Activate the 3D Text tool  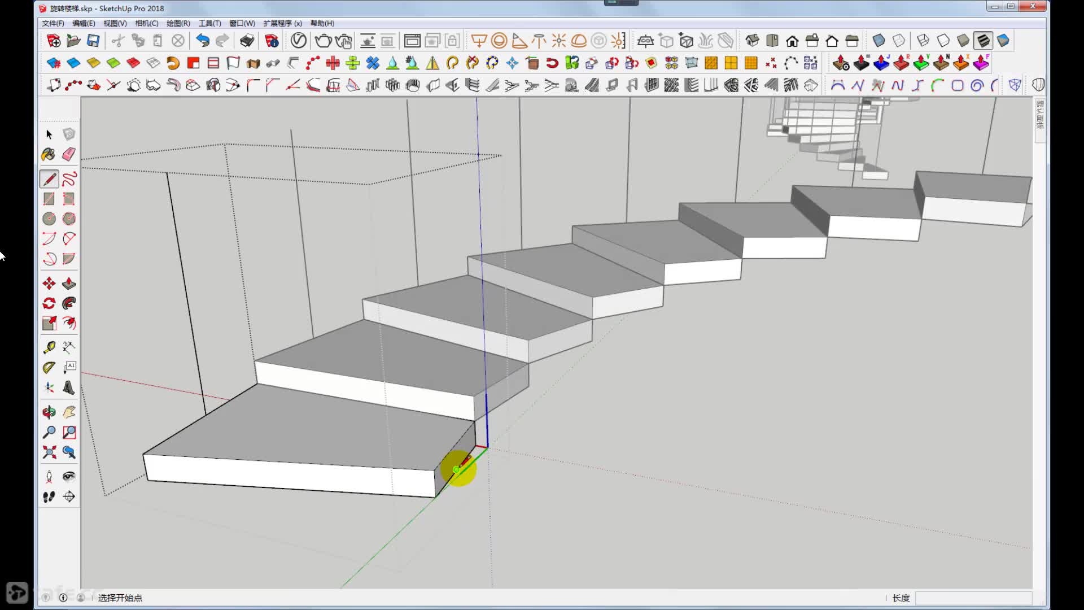[69, 387]
